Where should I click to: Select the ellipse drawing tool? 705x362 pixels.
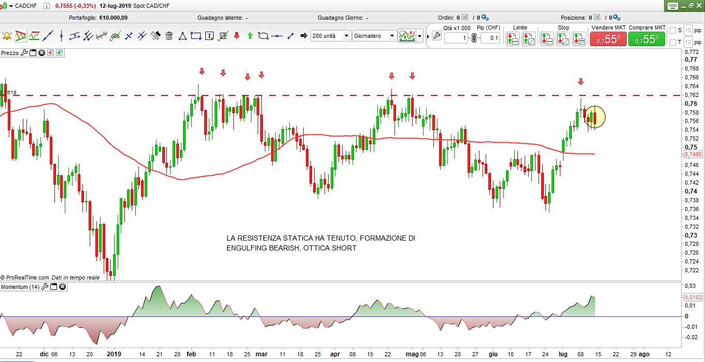(x=263, y=36)
